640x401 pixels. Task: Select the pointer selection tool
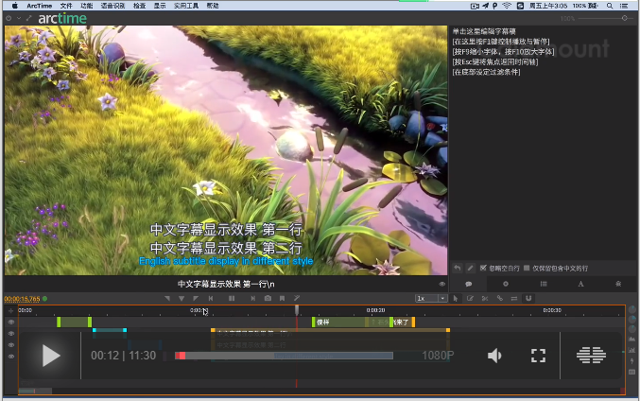(455, 298)
